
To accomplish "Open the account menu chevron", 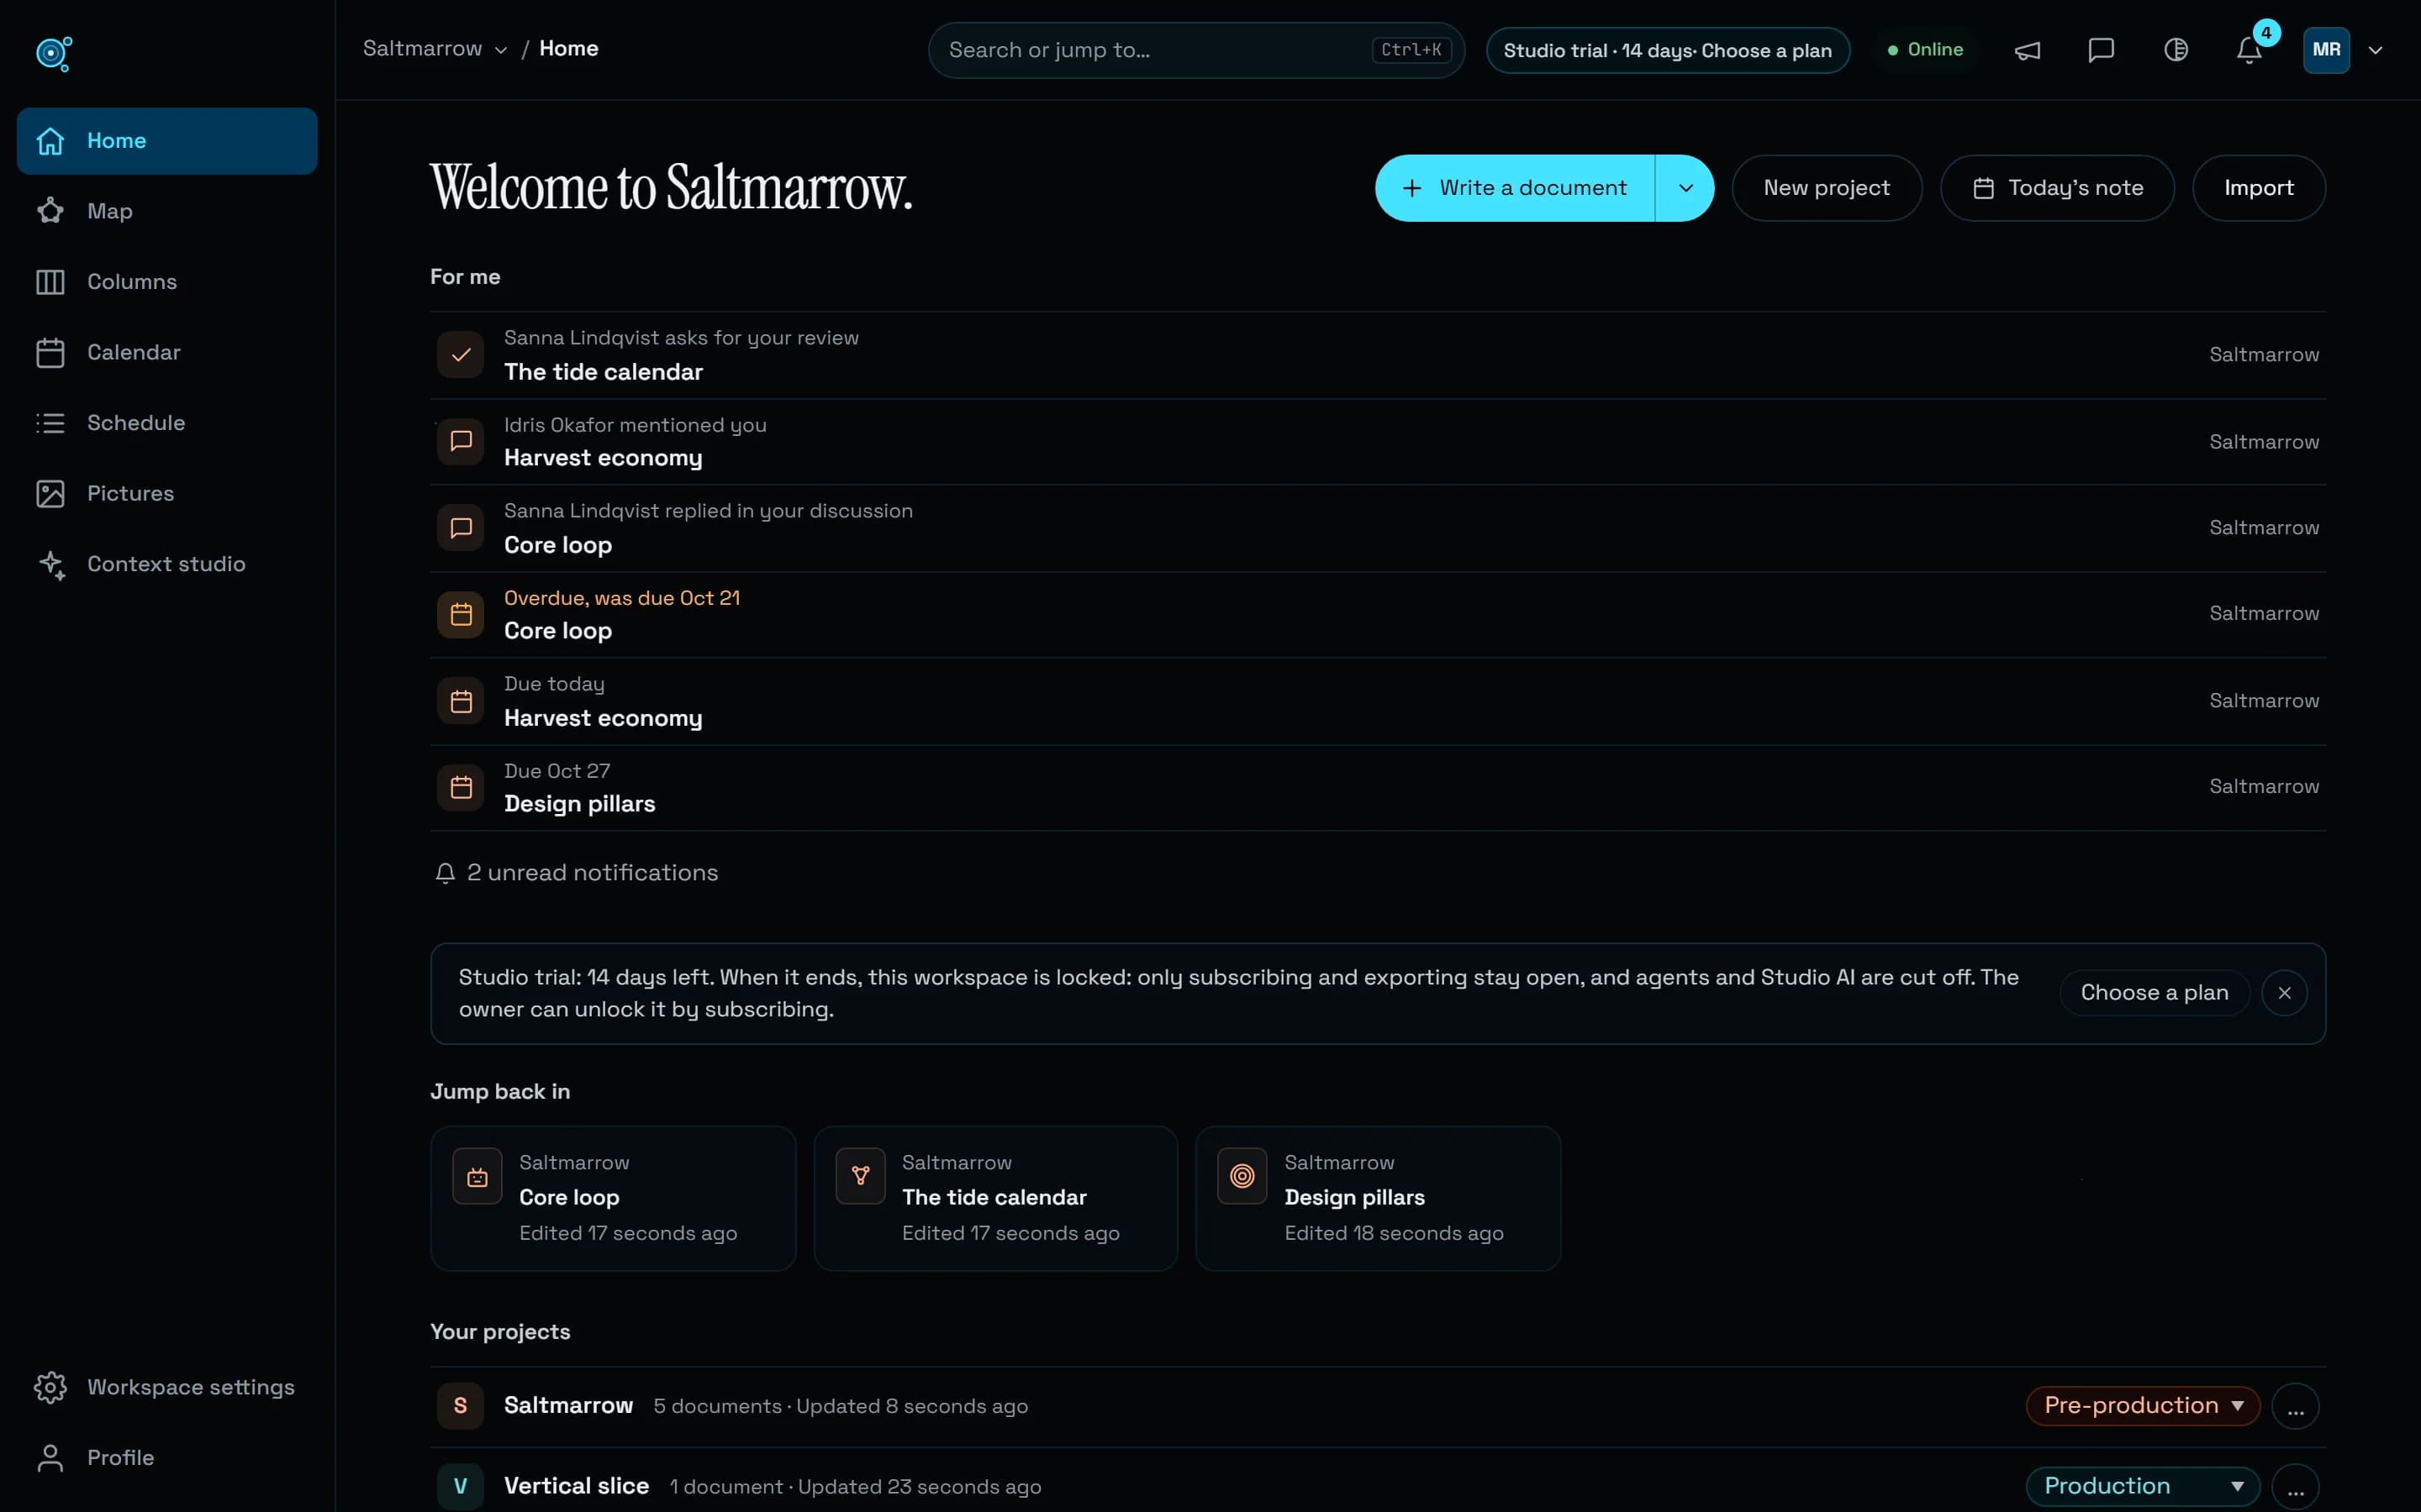I will [2375, 50].
